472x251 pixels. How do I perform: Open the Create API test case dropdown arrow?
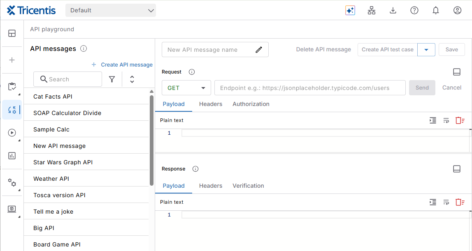[x=426, y=50]
